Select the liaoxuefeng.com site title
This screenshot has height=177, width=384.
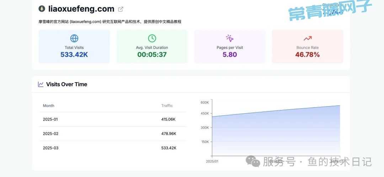click(81, 9)
